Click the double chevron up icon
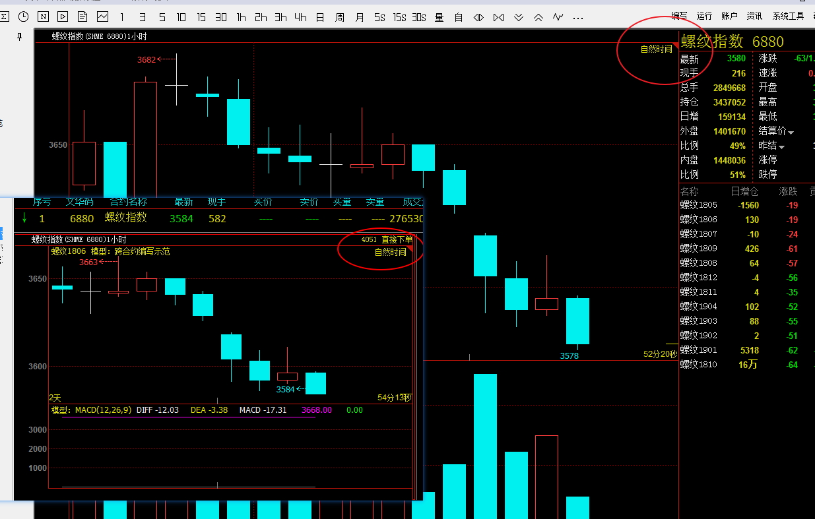Screen dimensions: 815x519 (538, 16)
